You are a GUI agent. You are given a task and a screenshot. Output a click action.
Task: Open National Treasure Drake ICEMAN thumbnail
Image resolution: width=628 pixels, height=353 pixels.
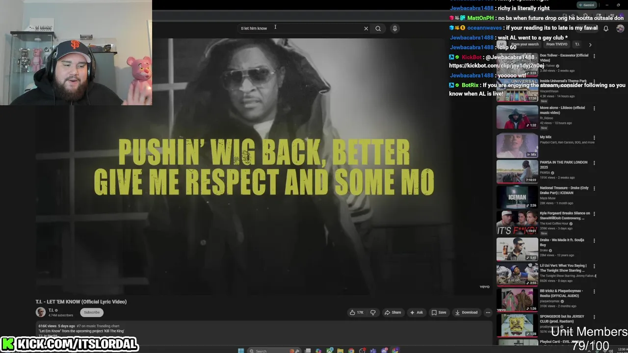pos(517,197)
